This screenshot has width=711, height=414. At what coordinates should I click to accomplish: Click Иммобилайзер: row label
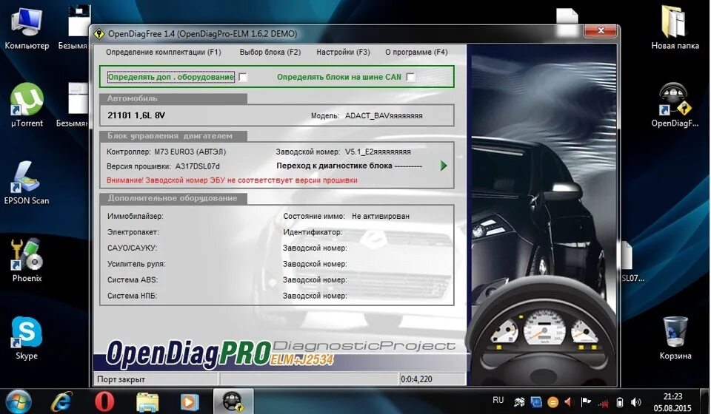[135, 217]
